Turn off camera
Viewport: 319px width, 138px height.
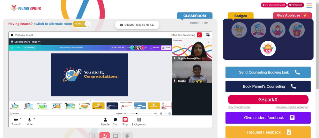(16, 122)
